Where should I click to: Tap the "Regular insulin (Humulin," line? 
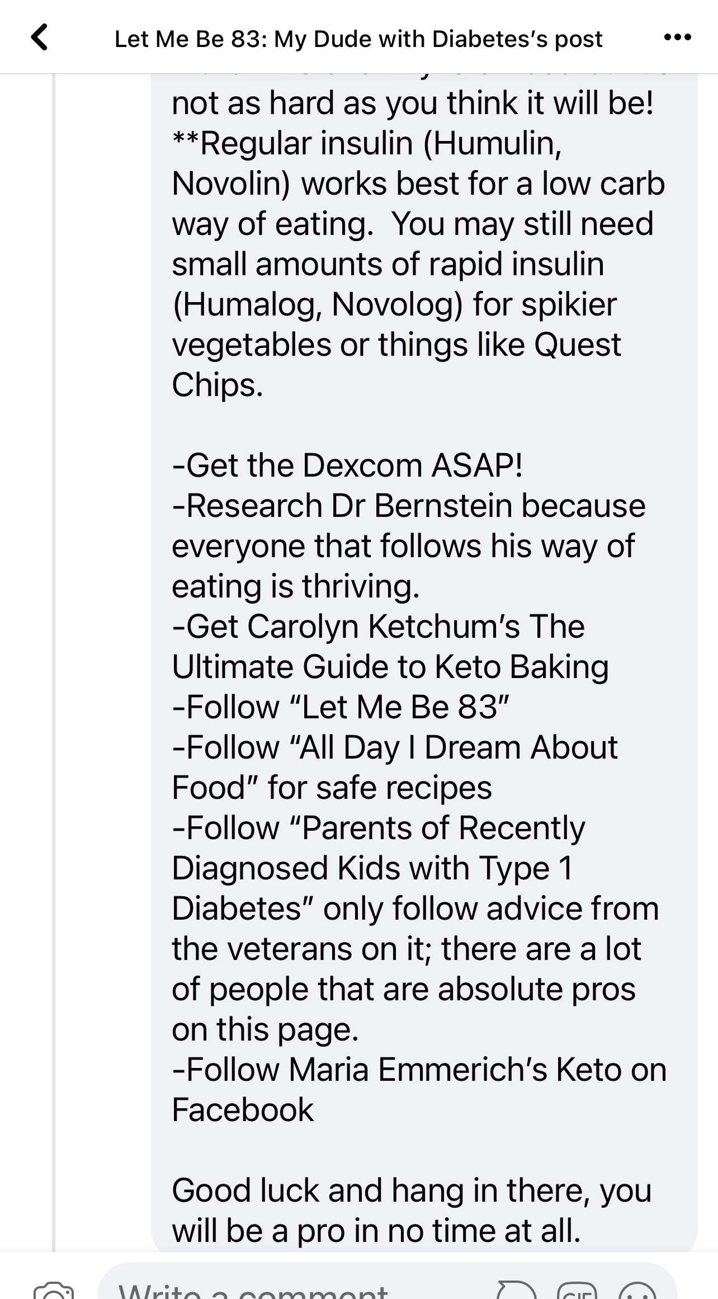tap(367, 143)
